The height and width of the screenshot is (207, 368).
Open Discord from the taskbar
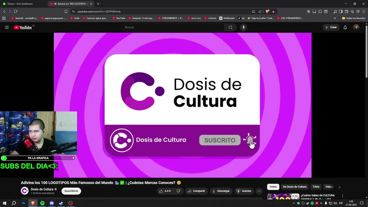click(52, 203)
